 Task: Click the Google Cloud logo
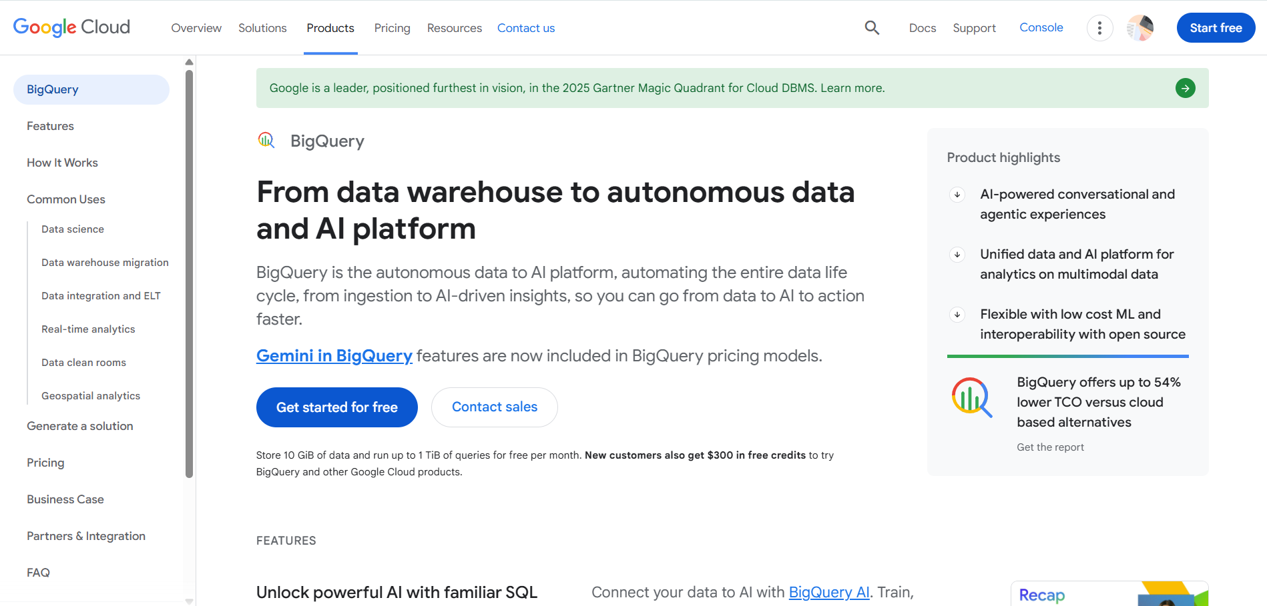click(71, 27)
